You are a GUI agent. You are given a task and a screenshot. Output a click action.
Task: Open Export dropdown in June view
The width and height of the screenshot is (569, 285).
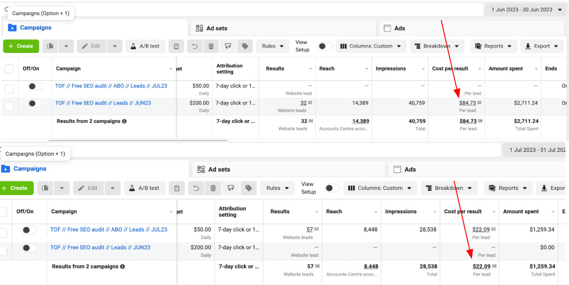pyautogui.click(x=542, y=46)
